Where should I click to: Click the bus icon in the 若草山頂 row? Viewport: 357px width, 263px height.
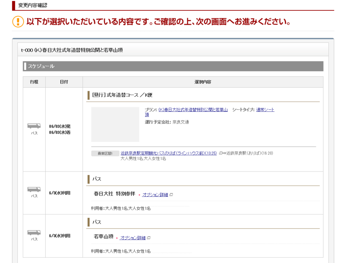point(34,232)
